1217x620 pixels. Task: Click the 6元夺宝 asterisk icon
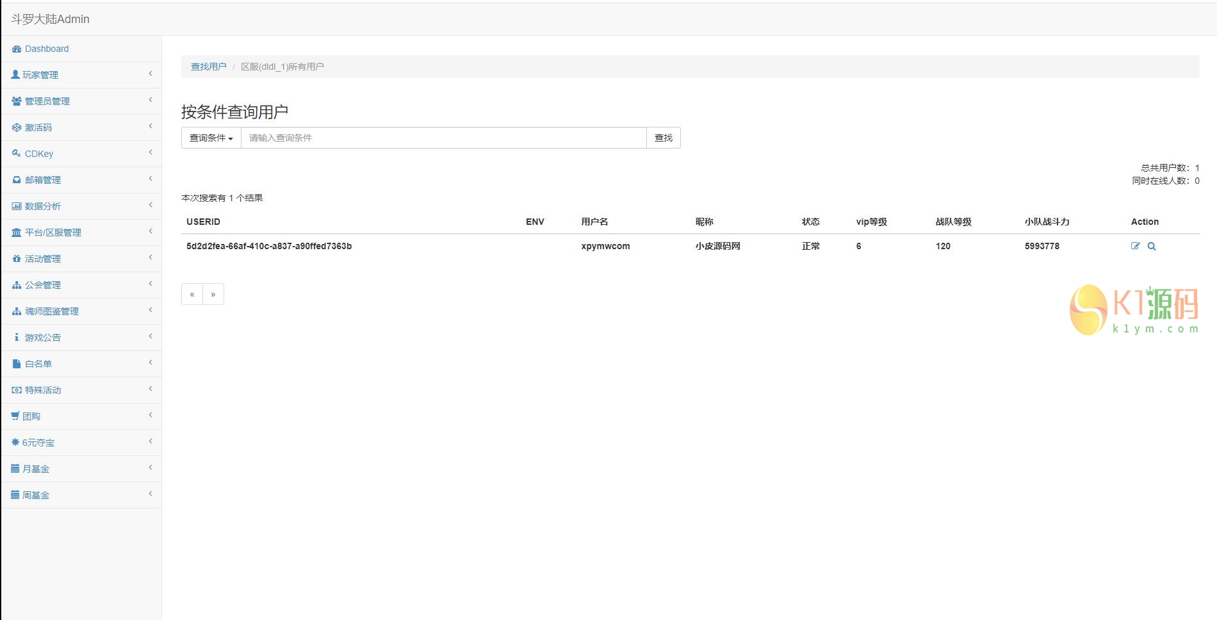[15, 442]
